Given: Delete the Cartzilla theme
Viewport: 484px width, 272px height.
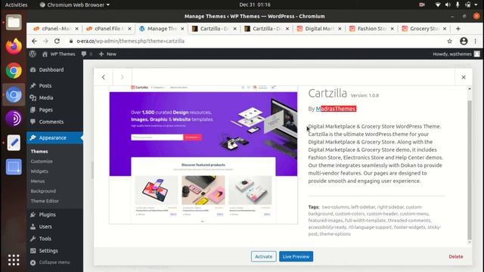Looking at the screenshot, I should [x=455, y=257].
